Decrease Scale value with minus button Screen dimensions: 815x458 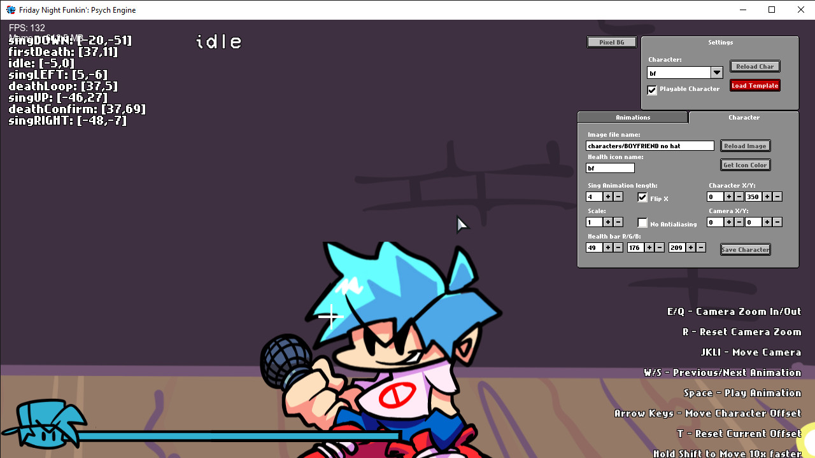pyautogui.click(x=618, y=223)
